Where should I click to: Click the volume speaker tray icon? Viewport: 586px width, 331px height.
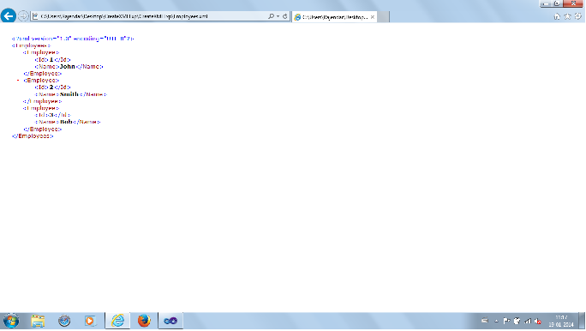pos(538,321)
